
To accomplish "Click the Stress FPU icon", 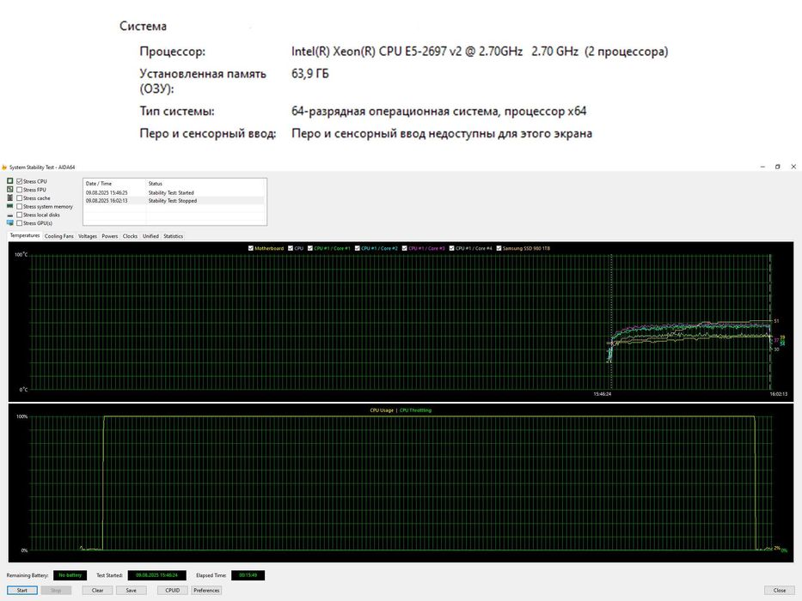I will pos(9,189).
